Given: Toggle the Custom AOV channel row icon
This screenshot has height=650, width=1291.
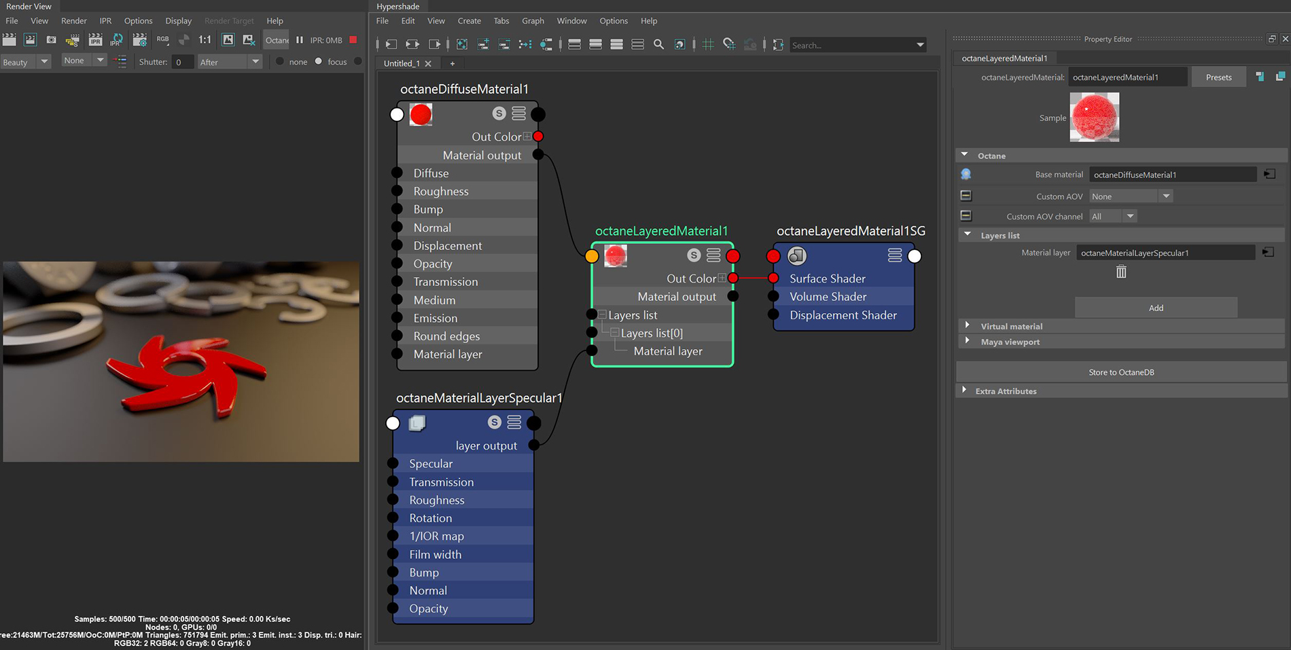Looking at the screenshot, I should click(x=966, y=216).
